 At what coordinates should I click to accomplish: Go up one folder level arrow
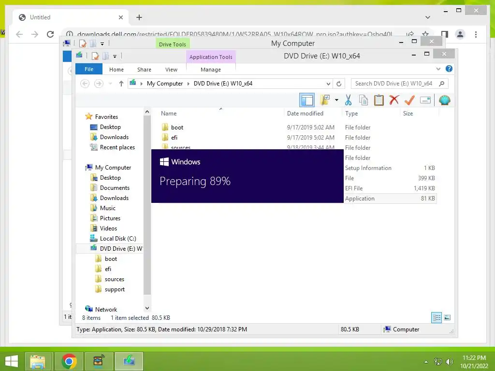click(121, 84)
